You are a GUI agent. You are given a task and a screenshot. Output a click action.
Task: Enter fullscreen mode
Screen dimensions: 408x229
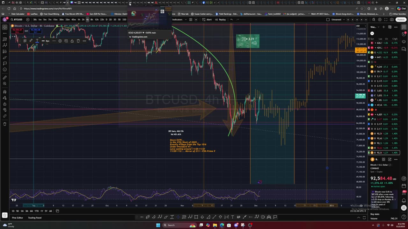385,20
